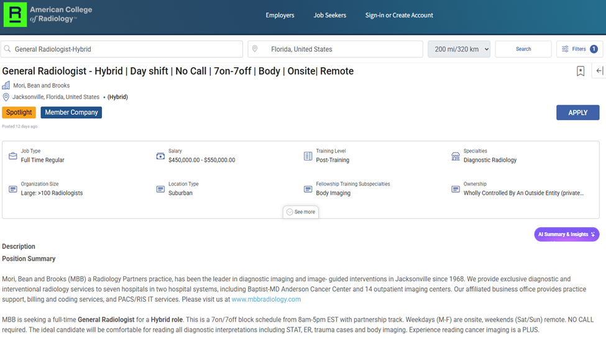
Task: Visit the www.mbbradiology.com link
Action: pyautogui.click(x=266, y=299)
